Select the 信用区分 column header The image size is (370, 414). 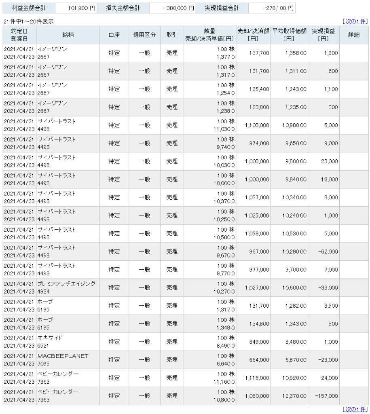[x=144, y=35]
